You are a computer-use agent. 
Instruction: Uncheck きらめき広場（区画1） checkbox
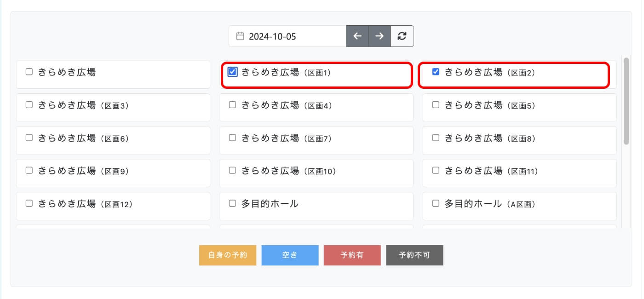pyautogui.click(x=233, y=72)
